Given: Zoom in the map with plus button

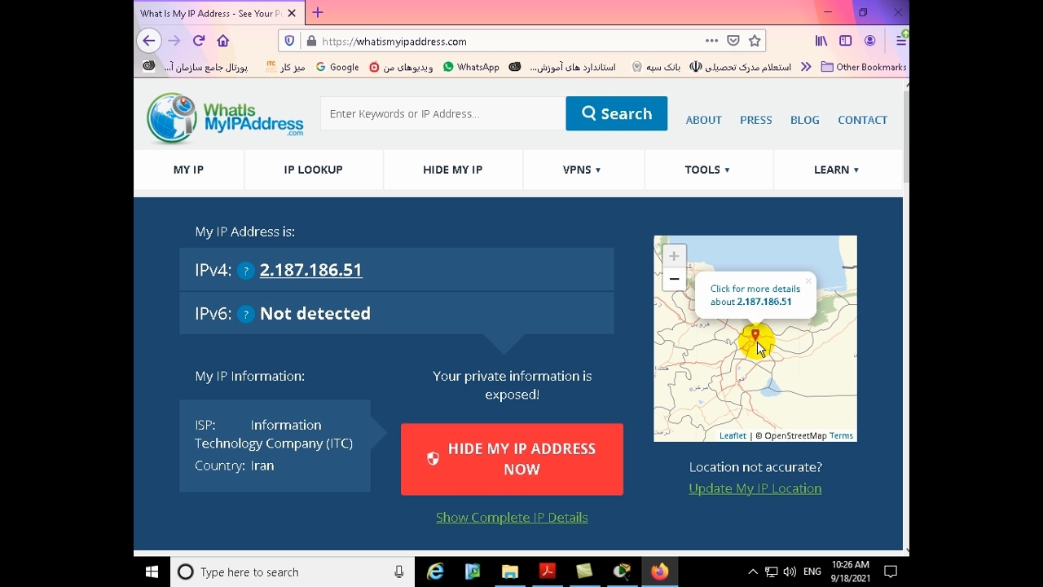Looking at the screenshot, I should tap(674, 256).
